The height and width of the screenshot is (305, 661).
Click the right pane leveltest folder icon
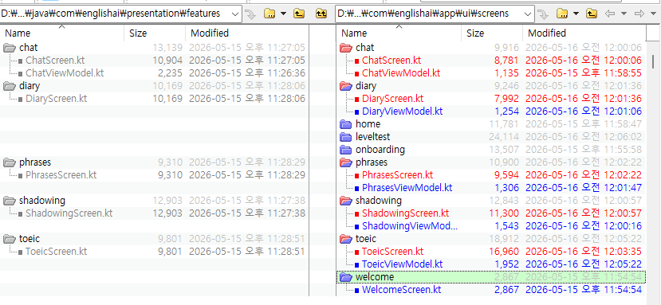pyautogui.click(x=346, y=137)
